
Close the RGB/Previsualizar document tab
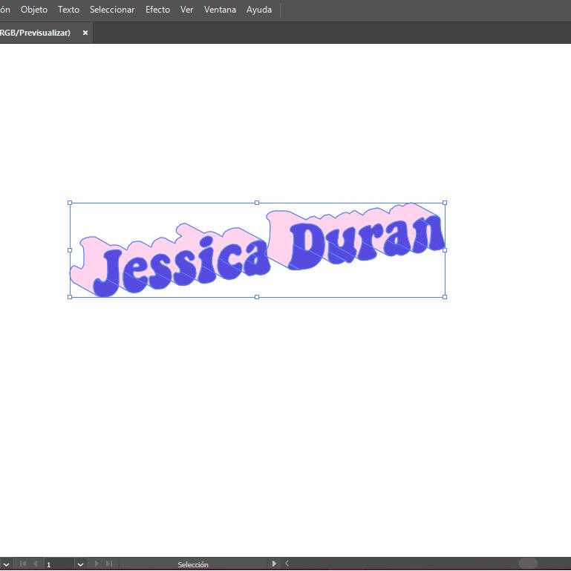[x=85, y=33]
